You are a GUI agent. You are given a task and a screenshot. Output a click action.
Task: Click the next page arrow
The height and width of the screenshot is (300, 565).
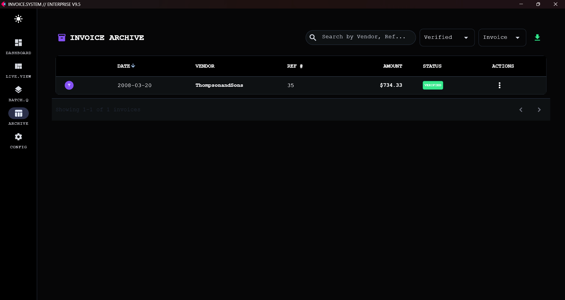(x=539, y=109)
